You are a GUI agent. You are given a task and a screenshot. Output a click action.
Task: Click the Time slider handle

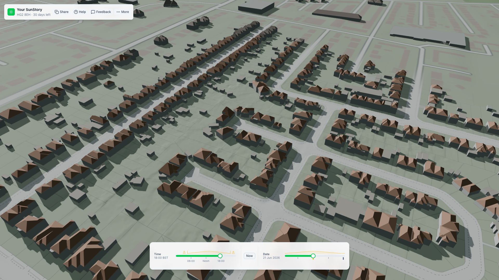coord(220,256)
